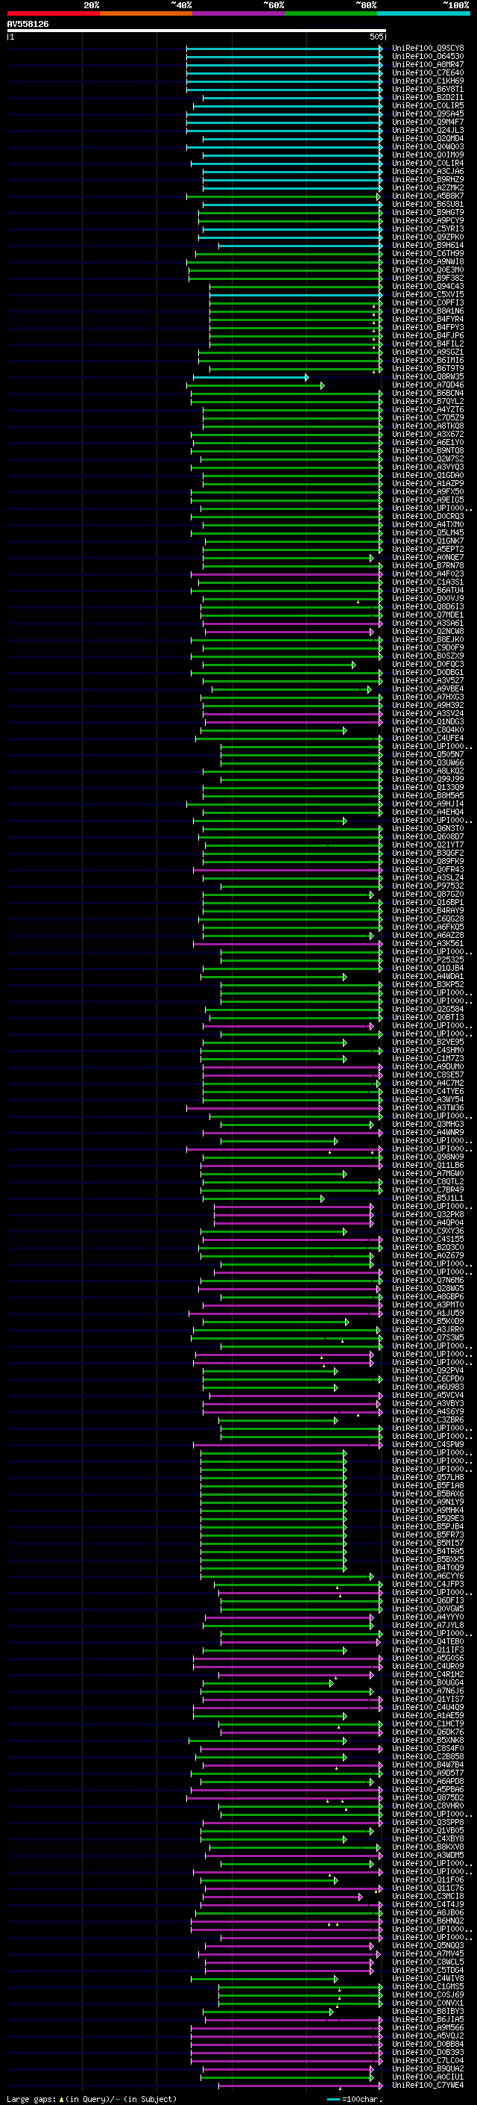Viewport: 477px width, 2105px height.
Task: Click the UniRef100_P97532 label
Action: pos(427,886)
